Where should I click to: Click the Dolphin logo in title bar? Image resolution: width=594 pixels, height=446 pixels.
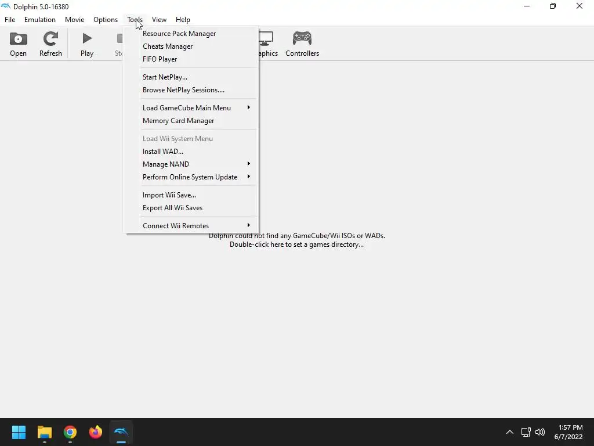(x=6, y=6)
